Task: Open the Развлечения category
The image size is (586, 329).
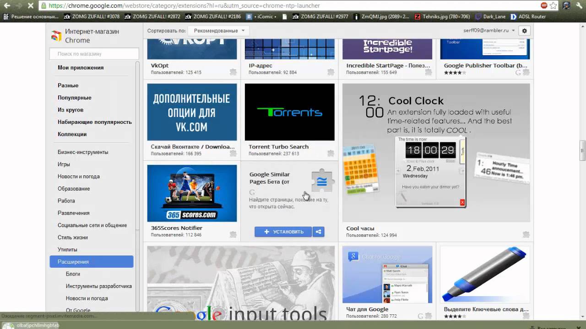Action: click(x=73, y=213)
